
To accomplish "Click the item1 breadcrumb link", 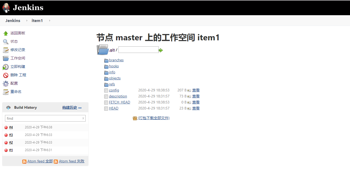I will click(37, 21).
